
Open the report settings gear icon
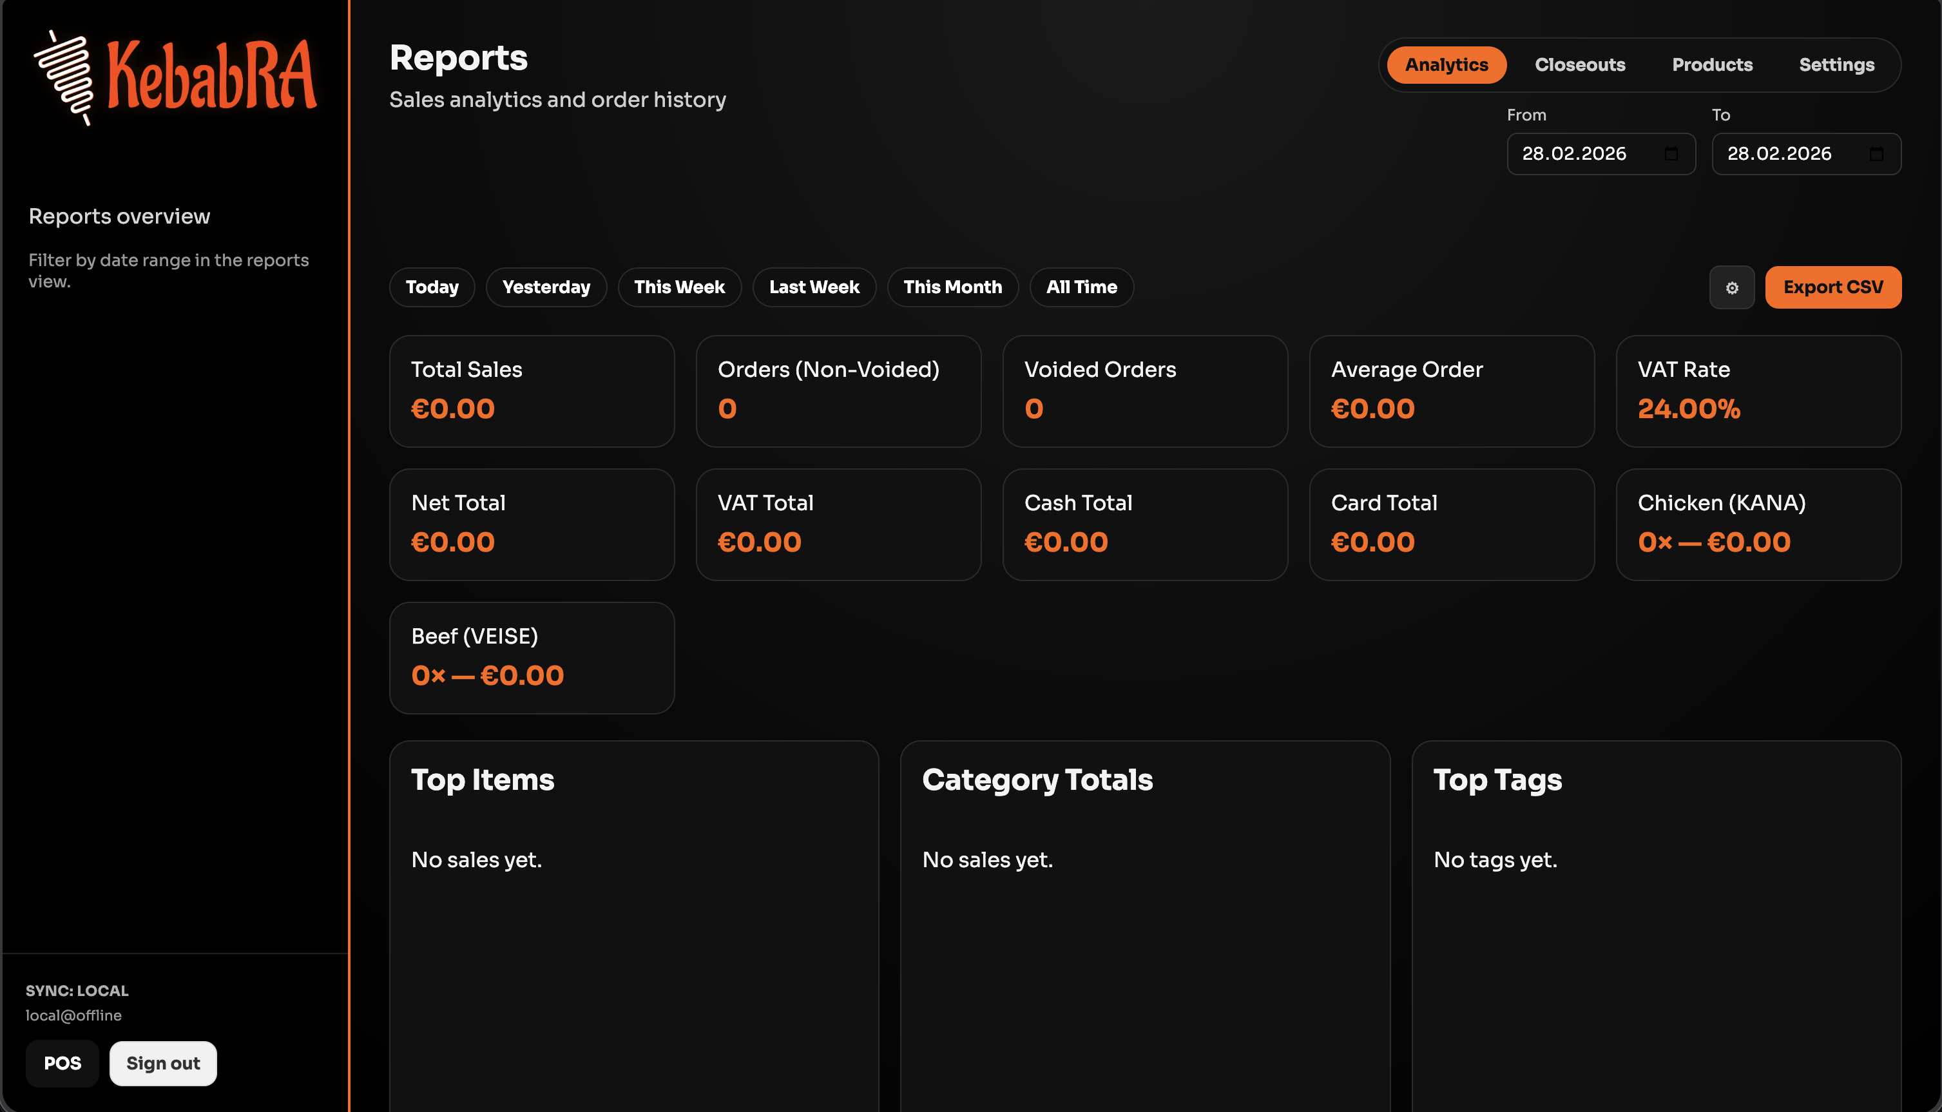point(1732,287)
